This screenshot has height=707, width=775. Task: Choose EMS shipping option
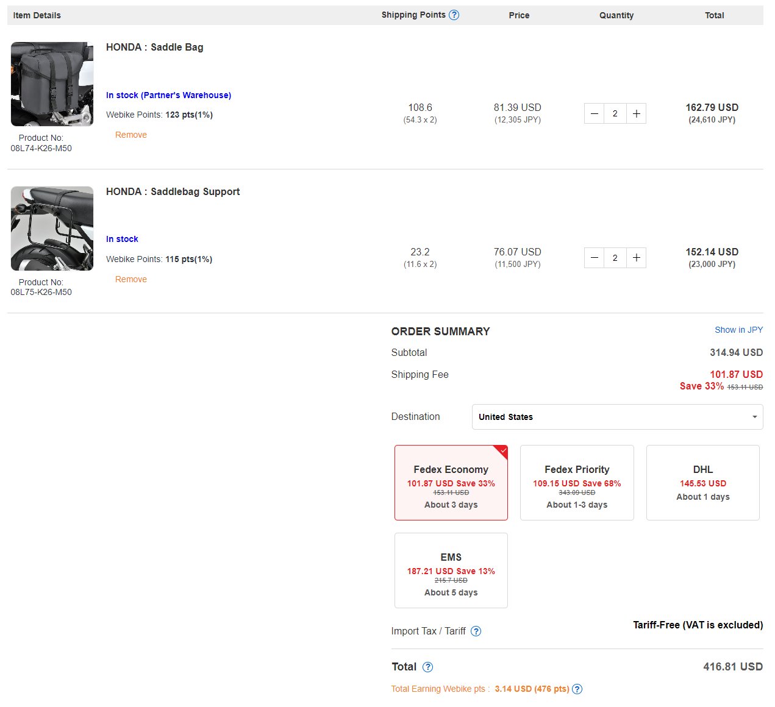point(451,570)
